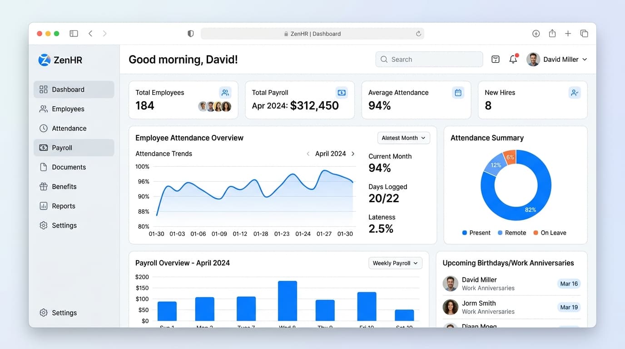Click the person icon on New Hires card

point(575,93)
